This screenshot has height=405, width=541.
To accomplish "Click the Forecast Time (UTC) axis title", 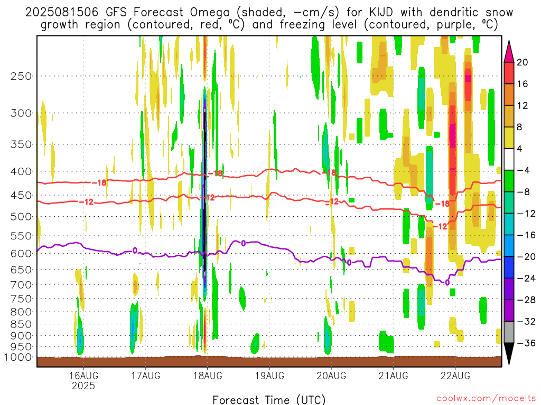I will pos(269,400).
